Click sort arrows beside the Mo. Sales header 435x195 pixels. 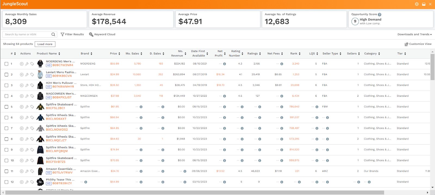(141, 54)
